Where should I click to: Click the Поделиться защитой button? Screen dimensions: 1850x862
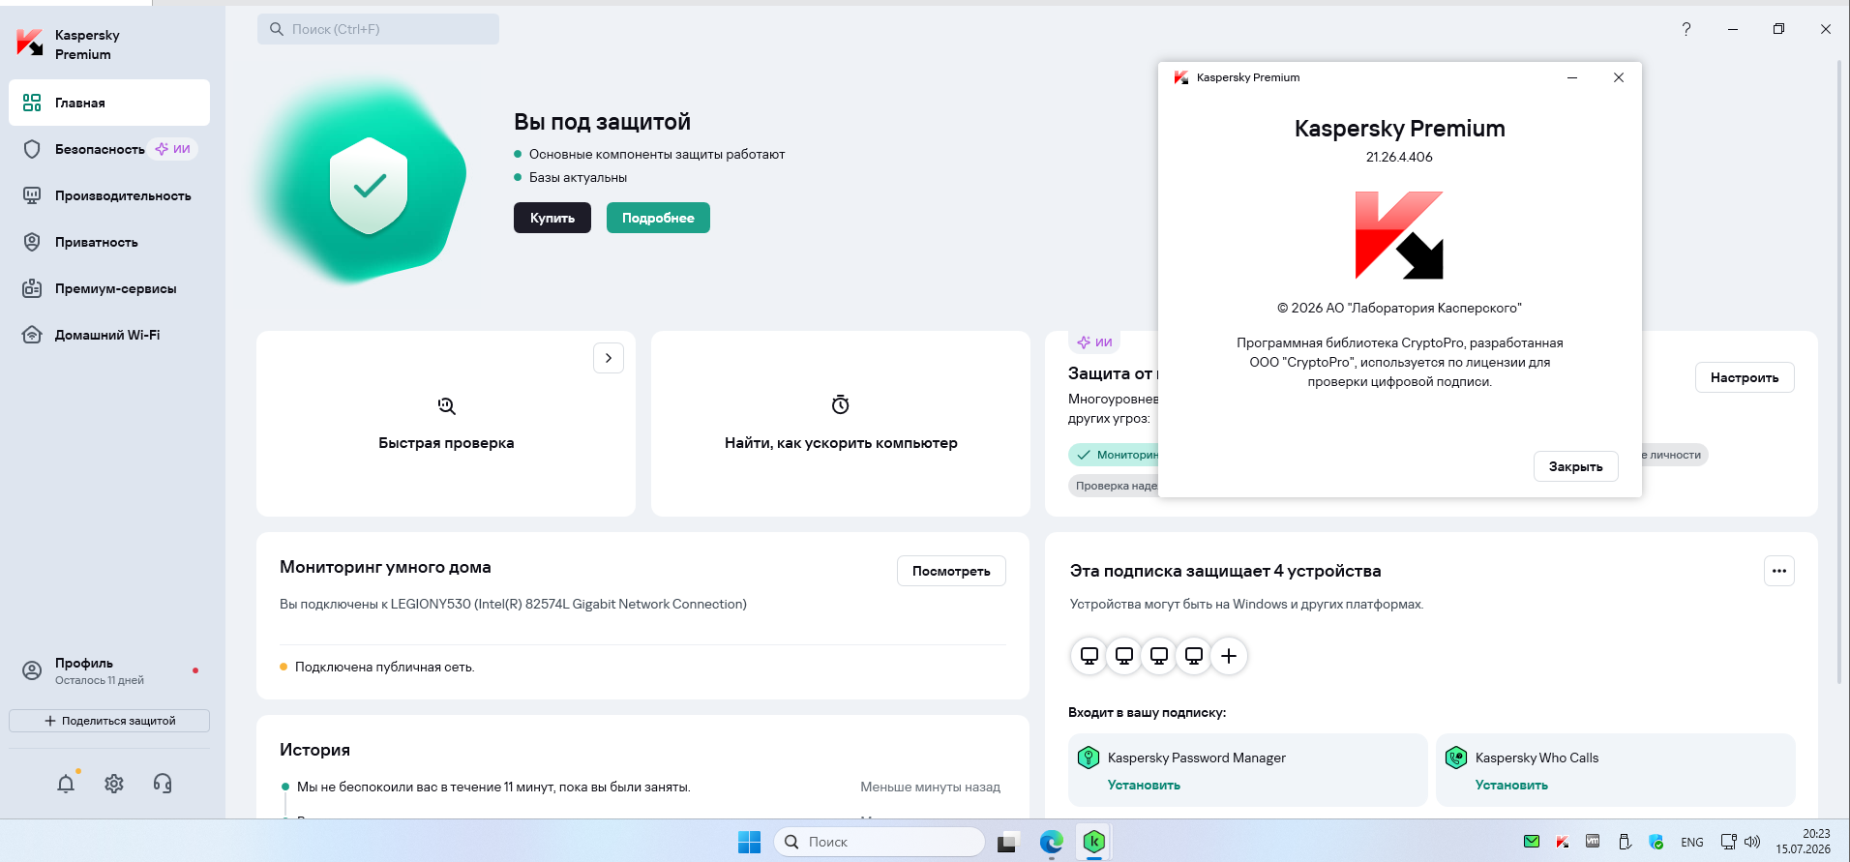(x=109, y=721)
